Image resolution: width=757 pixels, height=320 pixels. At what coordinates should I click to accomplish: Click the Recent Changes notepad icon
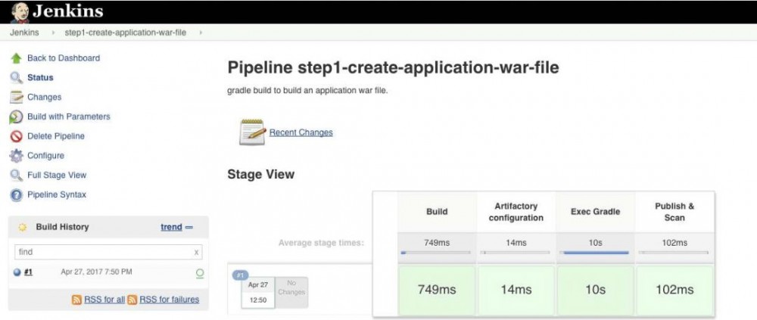253,132
